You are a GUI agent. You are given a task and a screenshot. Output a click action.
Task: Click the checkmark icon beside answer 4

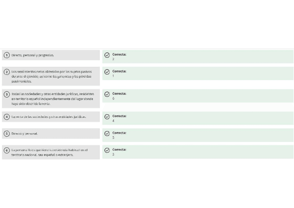107,117
